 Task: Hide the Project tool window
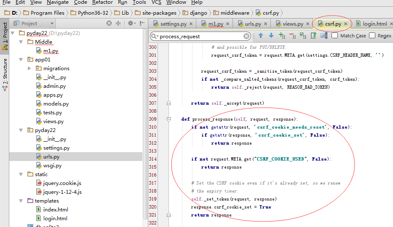pos(142,24)
